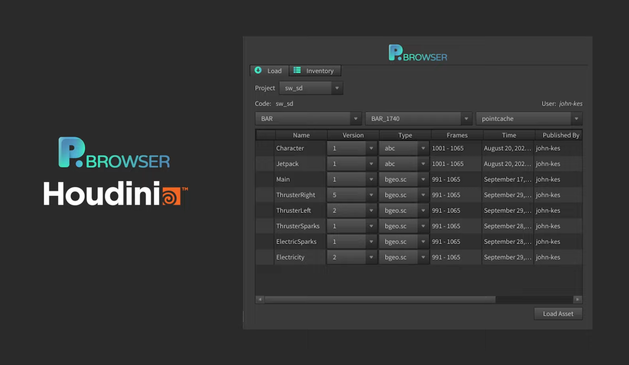Click ThrusterSparks time September 28 cell
This screenshot has width=629, height=365.
click(x=508, y=226)
